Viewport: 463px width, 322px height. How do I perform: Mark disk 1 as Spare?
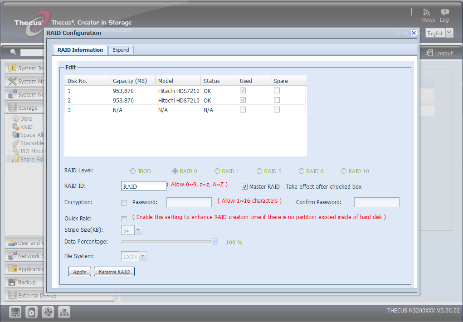(x=277, y=91)
